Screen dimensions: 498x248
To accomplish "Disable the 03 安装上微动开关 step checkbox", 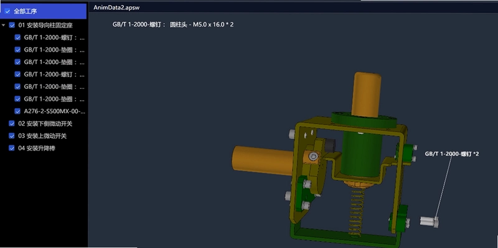I will (12, 135).
